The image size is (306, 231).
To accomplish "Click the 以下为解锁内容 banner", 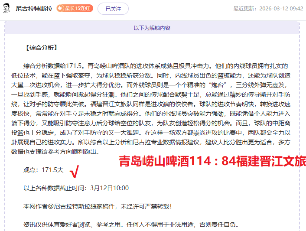I will tap(152, 28).
